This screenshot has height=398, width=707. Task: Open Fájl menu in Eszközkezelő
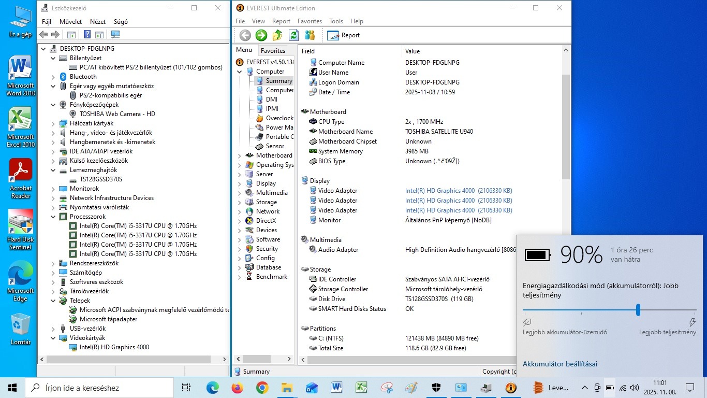click(47, 22)
